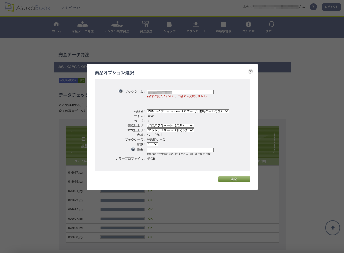Click help icon beside ブックネーム
344x253 pixels.
pyautogui.click(x=121, y=91)
